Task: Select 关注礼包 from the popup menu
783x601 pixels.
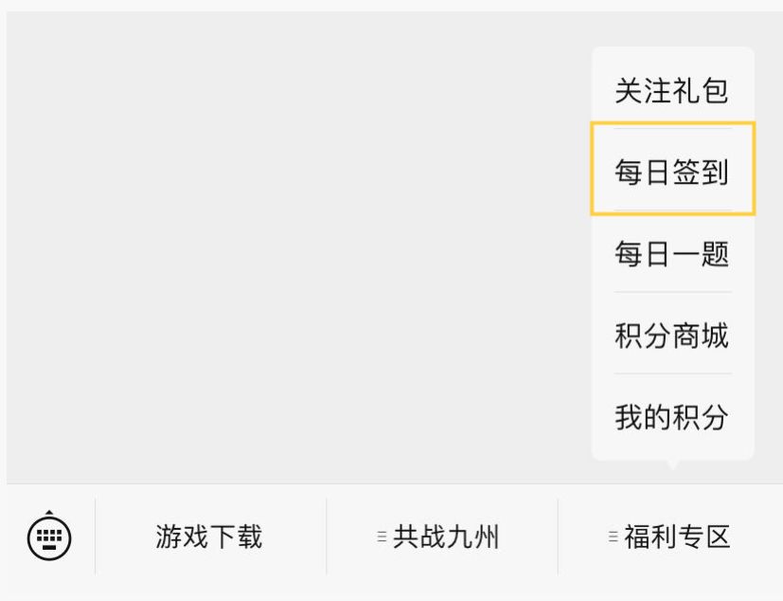Action: point(672,91)
